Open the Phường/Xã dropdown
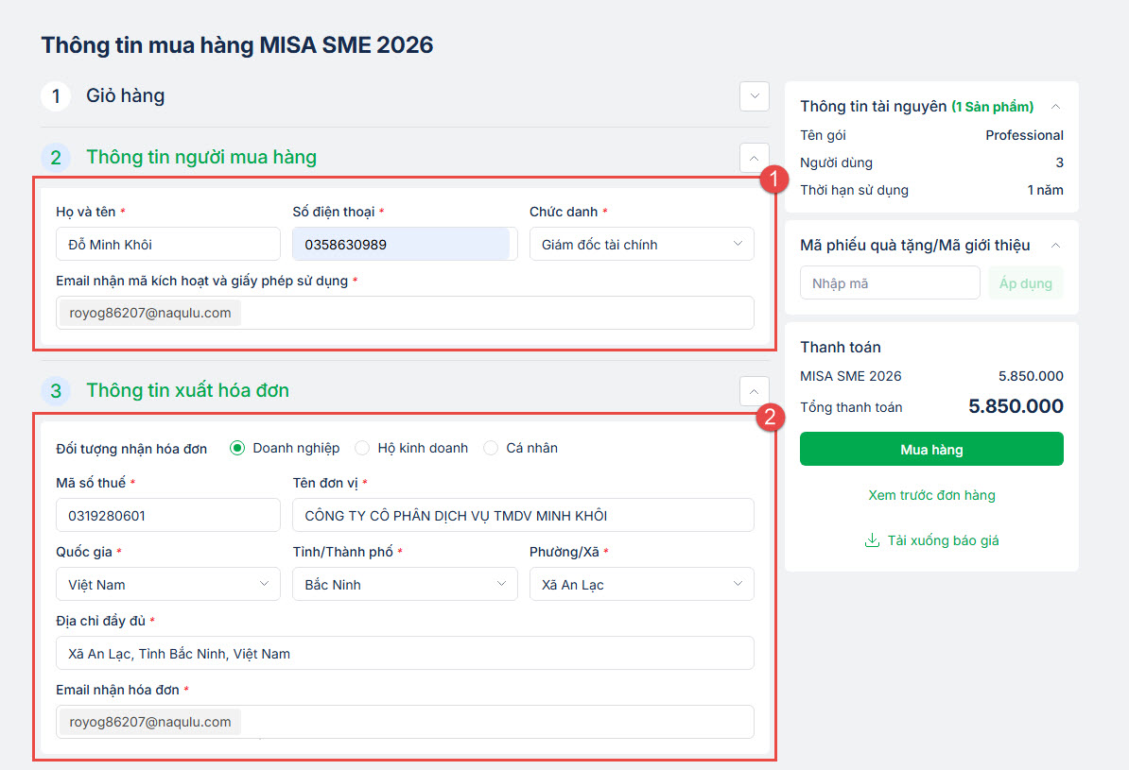 [x=642, y=585]
